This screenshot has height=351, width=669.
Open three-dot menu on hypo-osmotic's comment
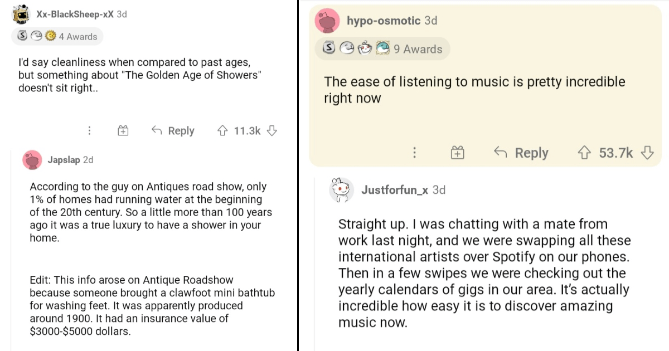(x=414, y=153)
